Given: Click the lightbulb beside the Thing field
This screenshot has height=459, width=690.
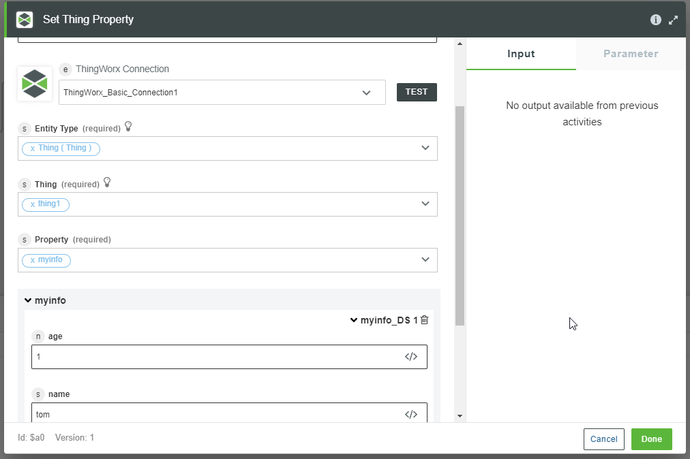Looking at the screenshot, I should pyautogui.click(x=107, y=181).
